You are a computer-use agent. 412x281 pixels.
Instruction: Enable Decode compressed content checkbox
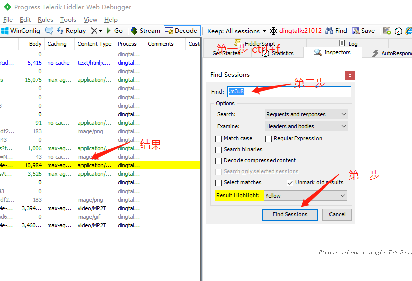point(218,161)
